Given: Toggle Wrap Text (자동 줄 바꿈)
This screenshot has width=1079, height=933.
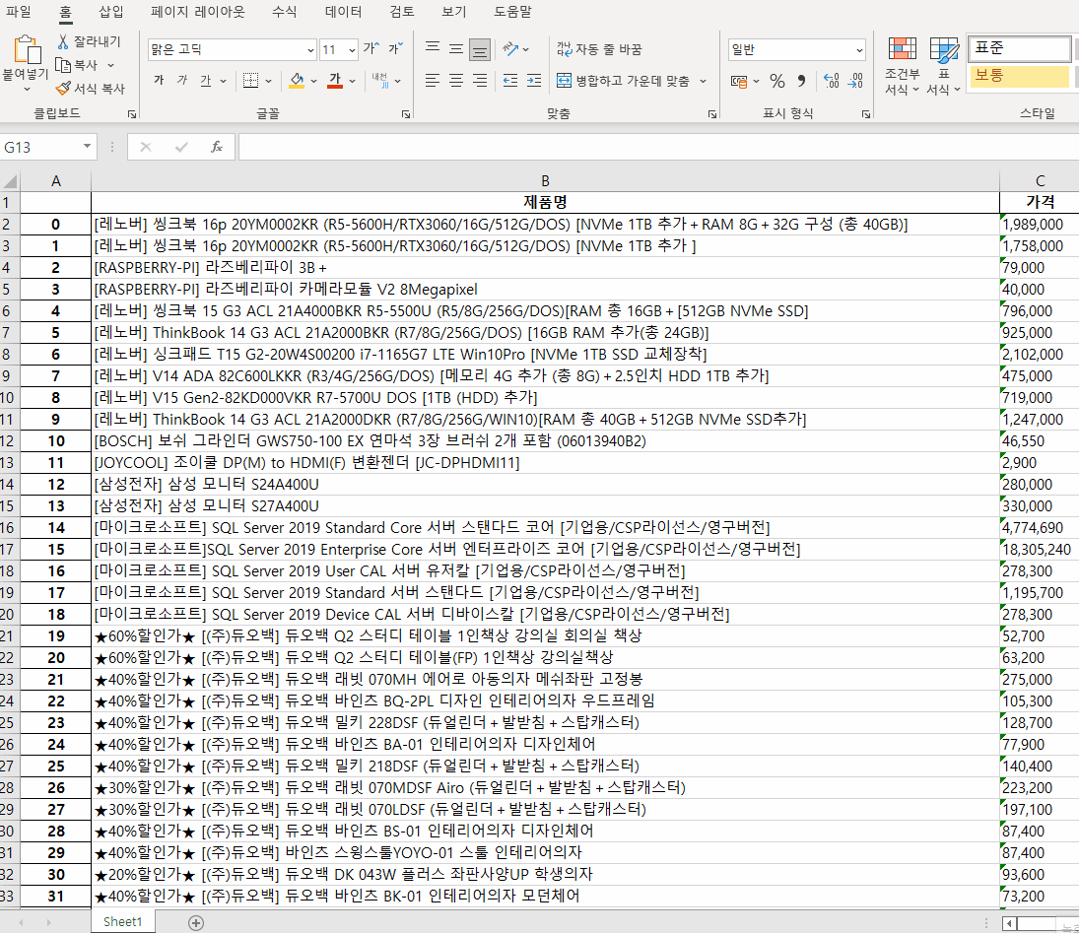Looking at the screenshot, I should (599, 49).
